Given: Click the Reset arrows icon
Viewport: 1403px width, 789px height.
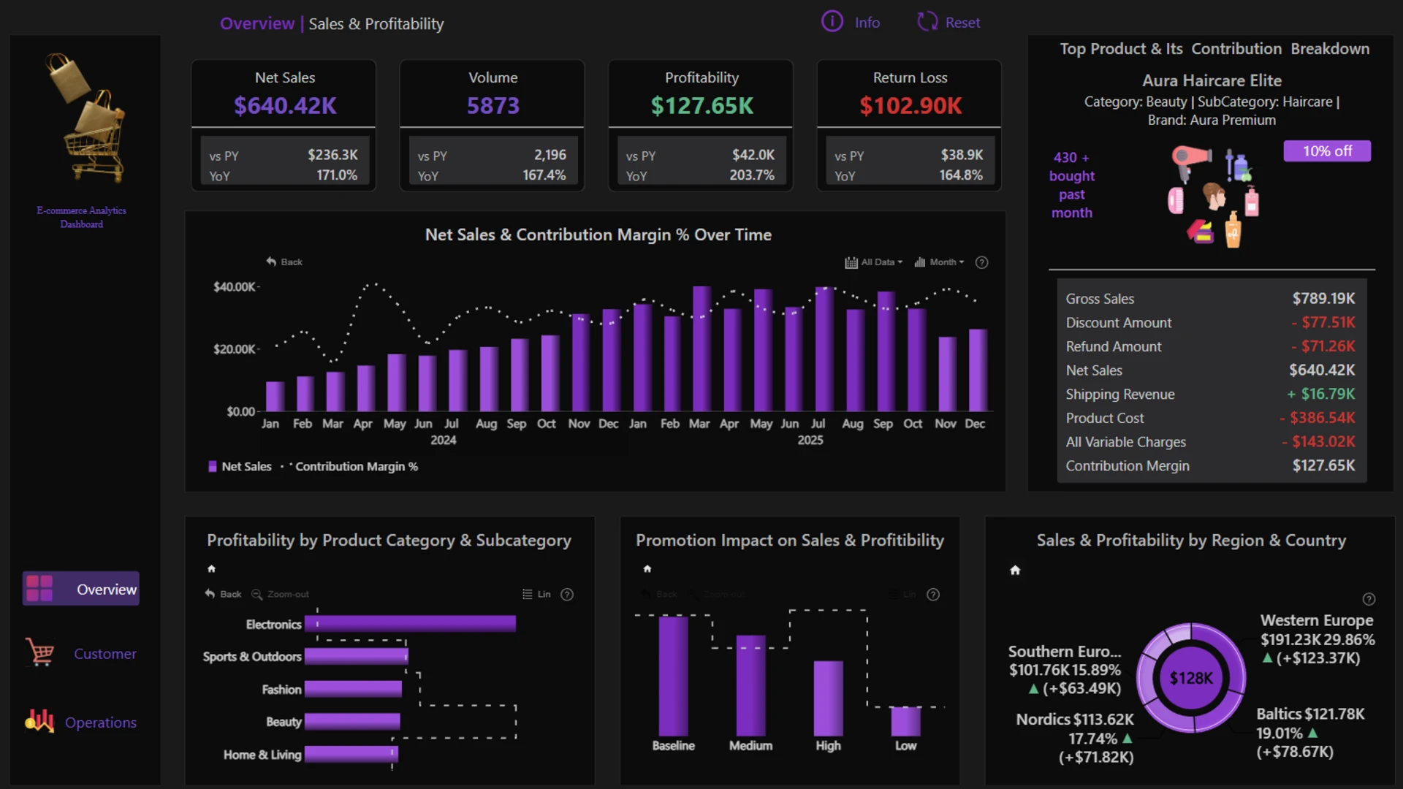Looking at the screenshot, I should pos(927,22).
